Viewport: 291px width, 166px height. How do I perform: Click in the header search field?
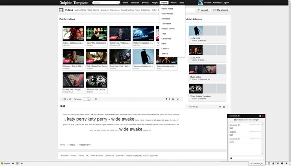(105, 3)
